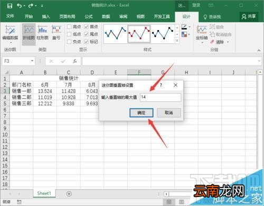Switch to the Insert ribbon tab
Screen dimensions: 264x206
46,17
